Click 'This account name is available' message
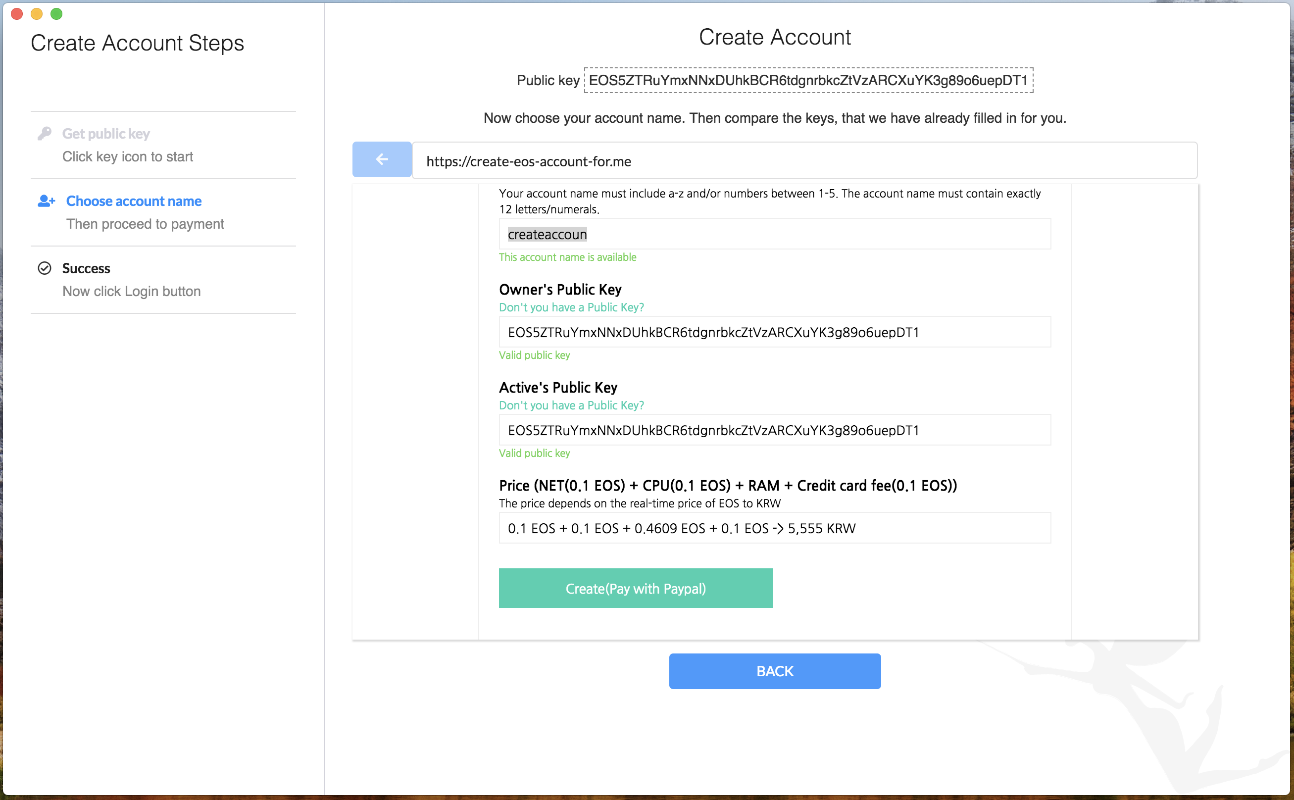This screenshot has width=1294, height=800. pos(568,257)
